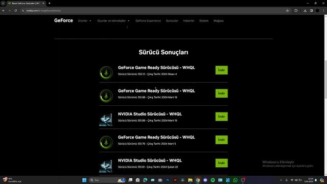The image size is (327, 184).
Task: Toggle browser side panel icon
Action: click(311, 10)
